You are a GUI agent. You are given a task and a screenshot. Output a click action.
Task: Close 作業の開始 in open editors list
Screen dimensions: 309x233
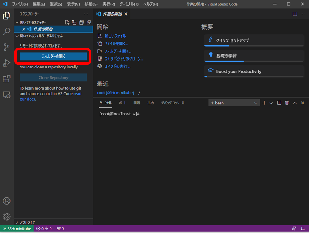pyautogui.click(x=23, y=29)
